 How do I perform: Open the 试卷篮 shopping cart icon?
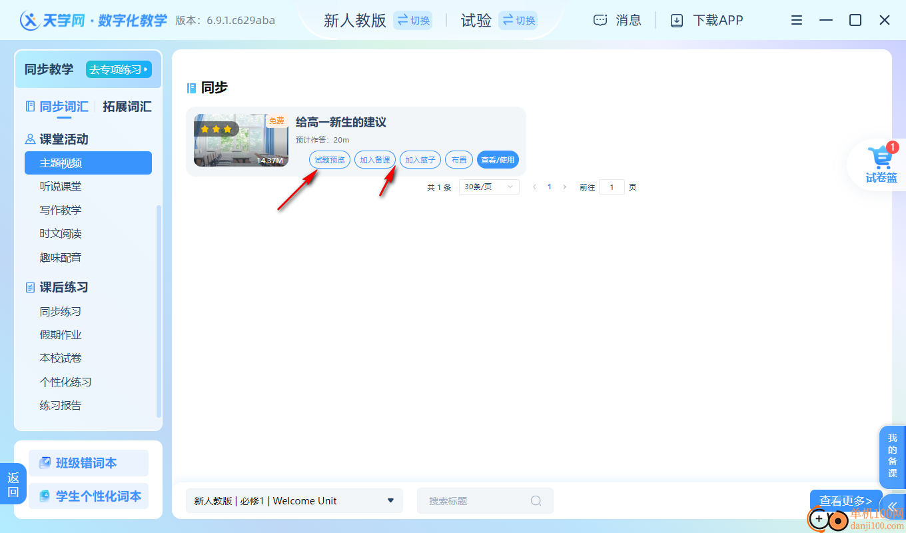881,159
